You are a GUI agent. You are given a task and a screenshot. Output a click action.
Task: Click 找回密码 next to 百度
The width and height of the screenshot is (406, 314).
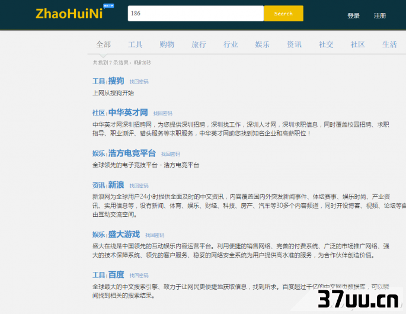[x=139, y=275]
